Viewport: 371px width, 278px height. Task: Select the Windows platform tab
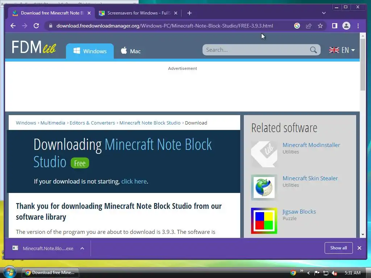pos(90,51)
